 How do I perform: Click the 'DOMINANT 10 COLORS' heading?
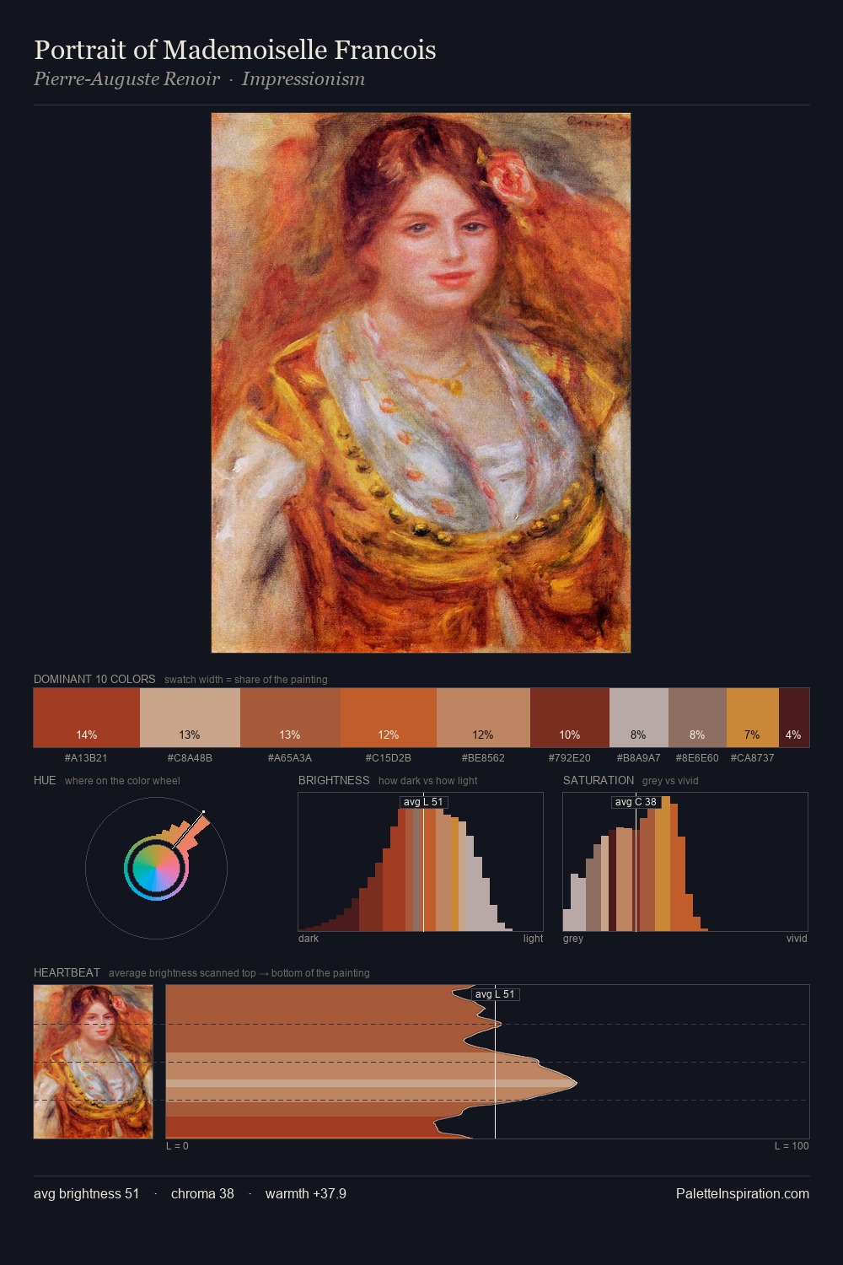point(94,680)
